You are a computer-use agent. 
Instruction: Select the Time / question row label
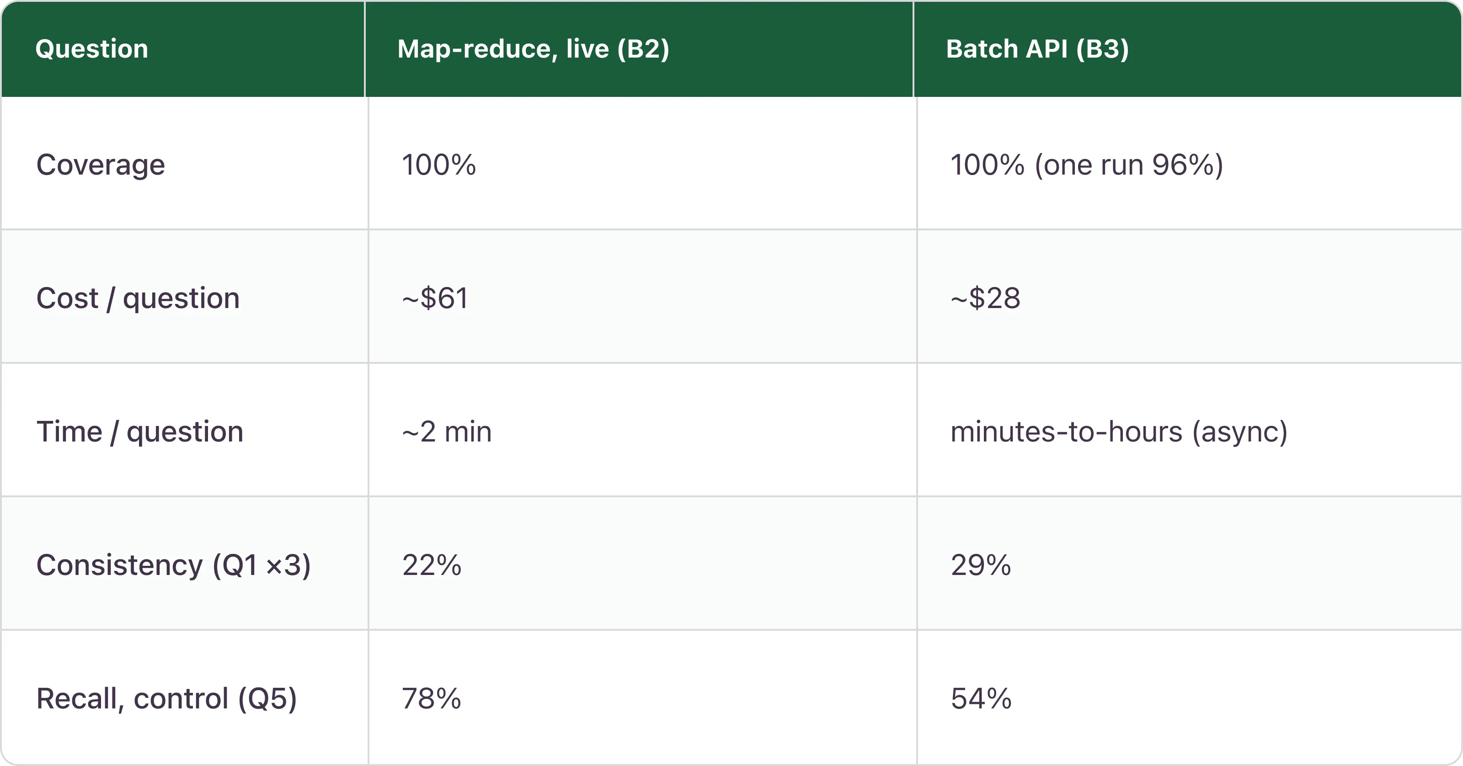coord(140,431)
